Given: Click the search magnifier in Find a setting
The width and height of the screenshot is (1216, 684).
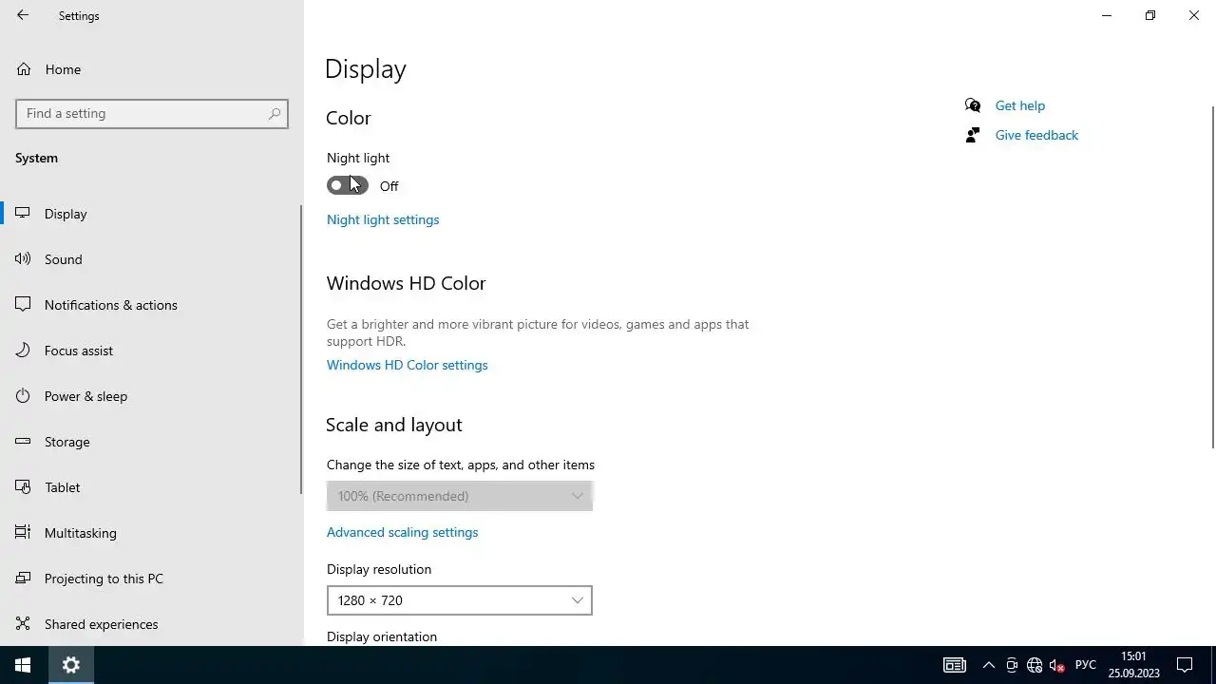Looking at the screenshot, I should (275, 113).
